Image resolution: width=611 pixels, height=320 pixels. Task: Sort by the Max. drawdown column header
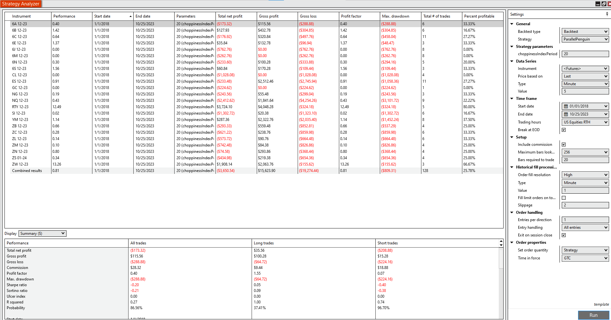(x=401, y=16)
